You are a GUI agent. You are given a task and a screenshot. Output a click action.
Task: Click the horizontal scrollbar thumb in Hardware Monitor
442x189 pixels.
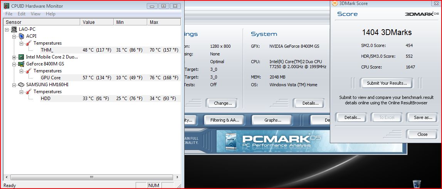pyautogui.click(x=92, y=177)
